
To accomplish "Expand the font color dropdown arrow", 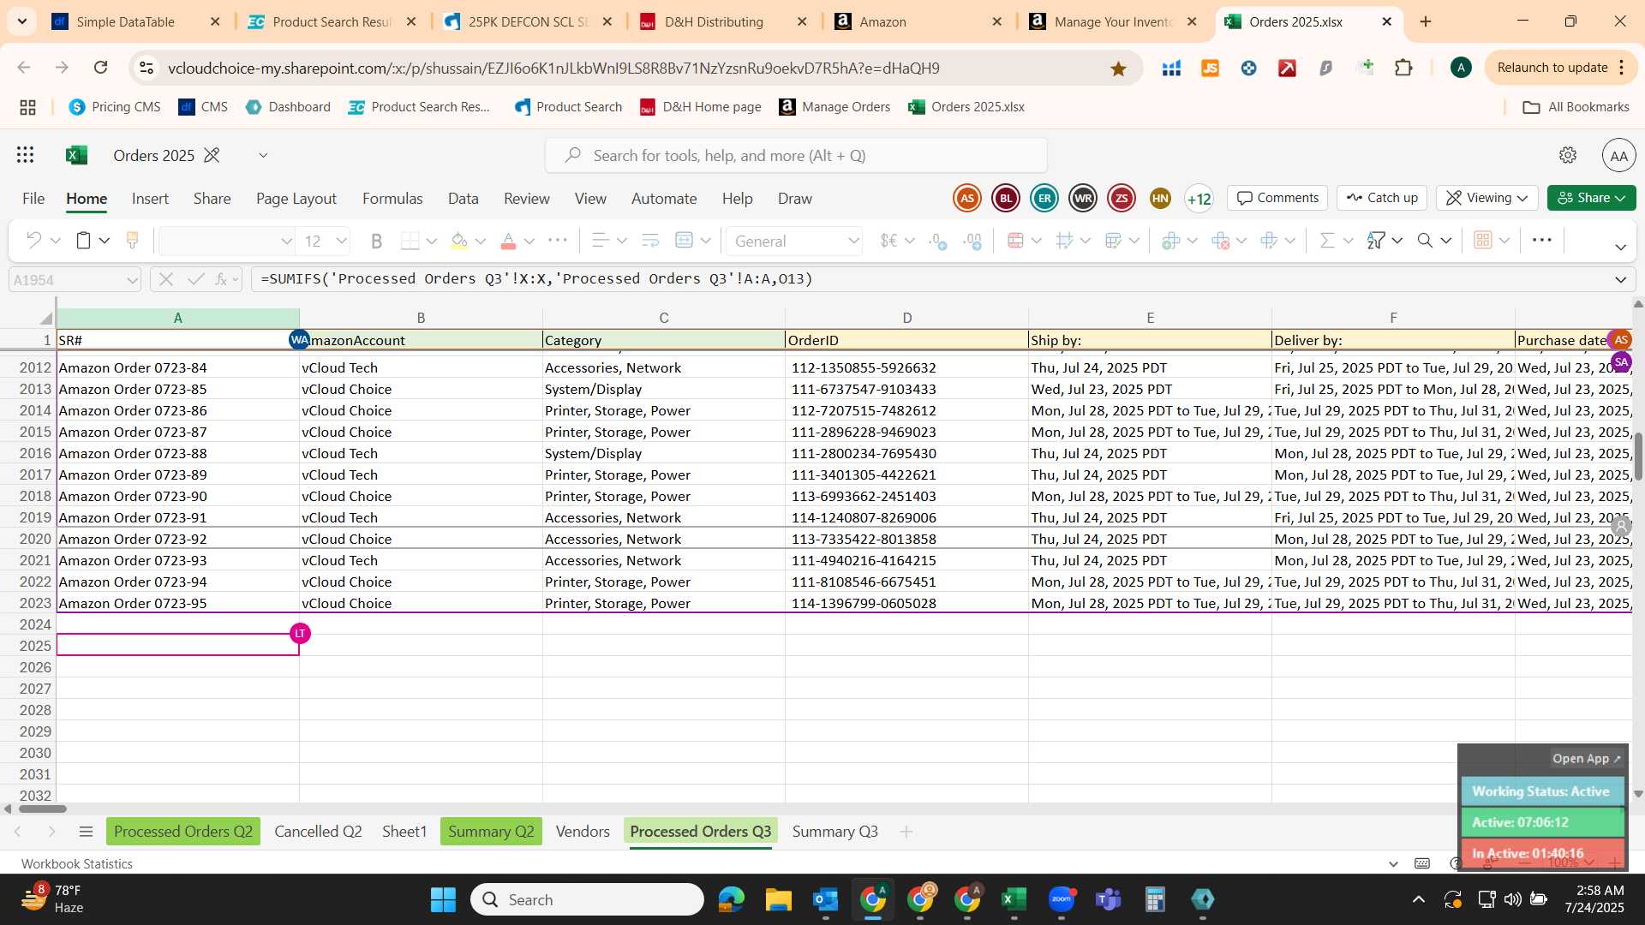I will click(x=529, y=241).
